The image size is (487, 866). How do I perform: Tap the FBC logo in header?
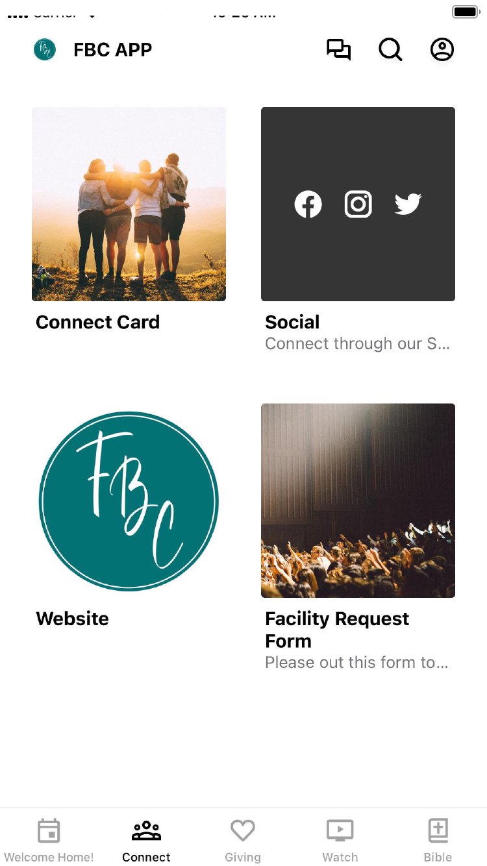coord(45,50)
